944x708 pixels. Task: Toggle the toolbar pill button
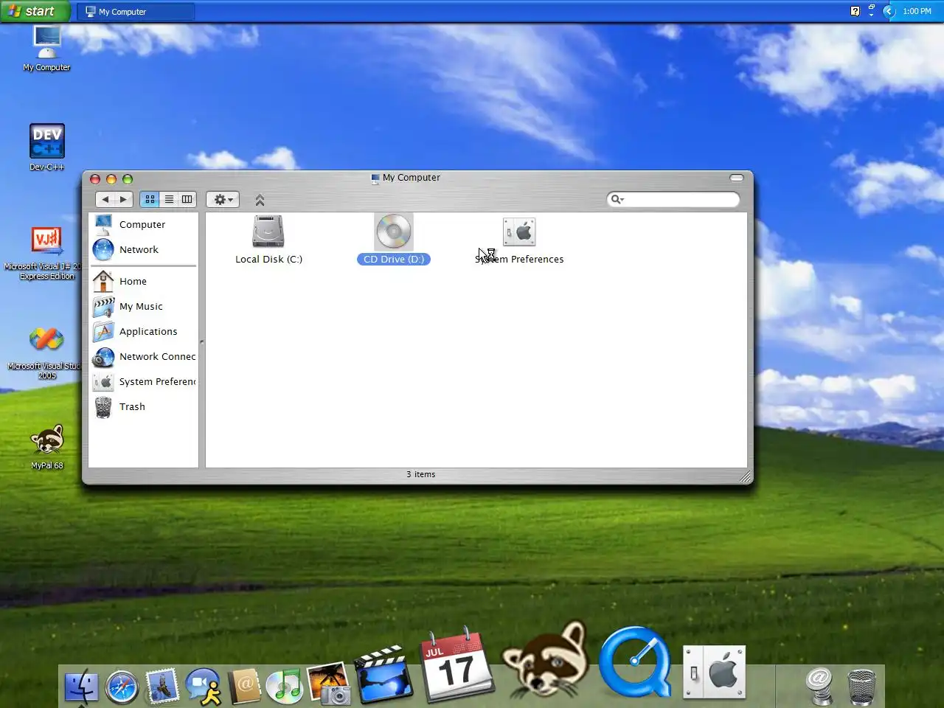(x=737, y=178)
